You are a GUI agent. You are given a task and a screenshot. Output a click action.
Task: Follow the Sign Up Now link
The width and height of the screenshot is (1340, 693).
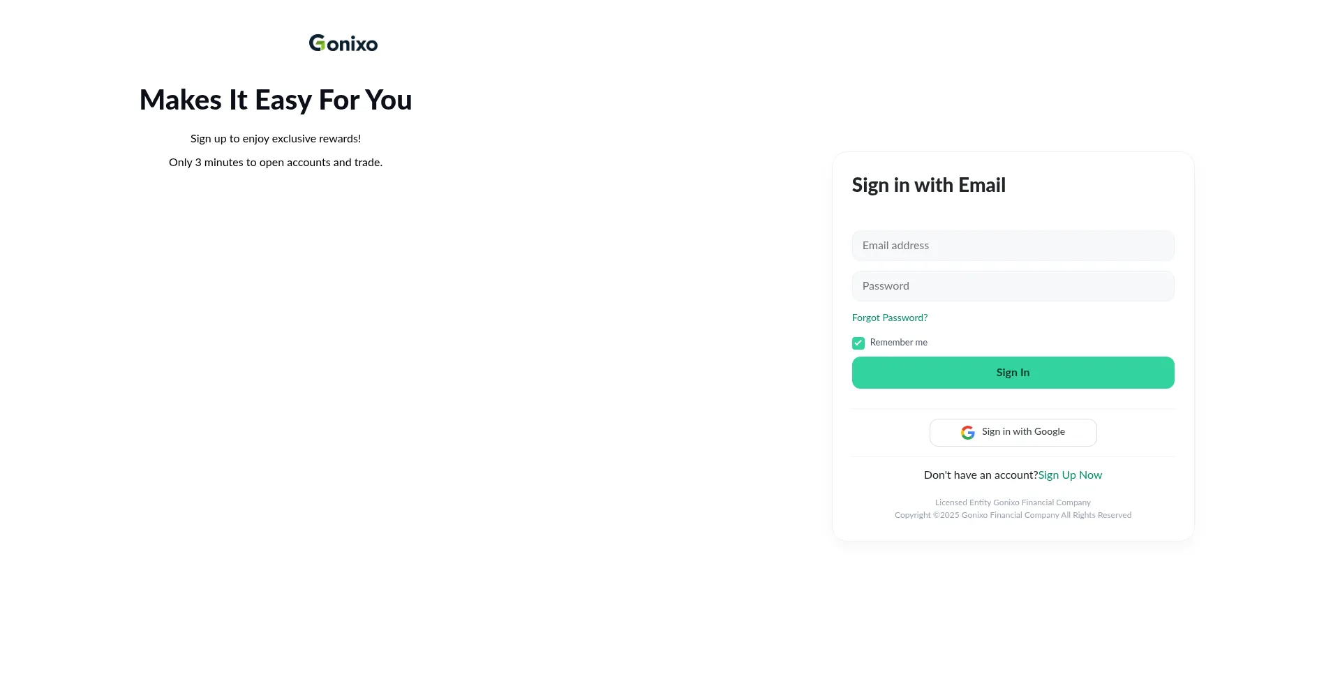pyautogui.click(x=1070, y=475)
